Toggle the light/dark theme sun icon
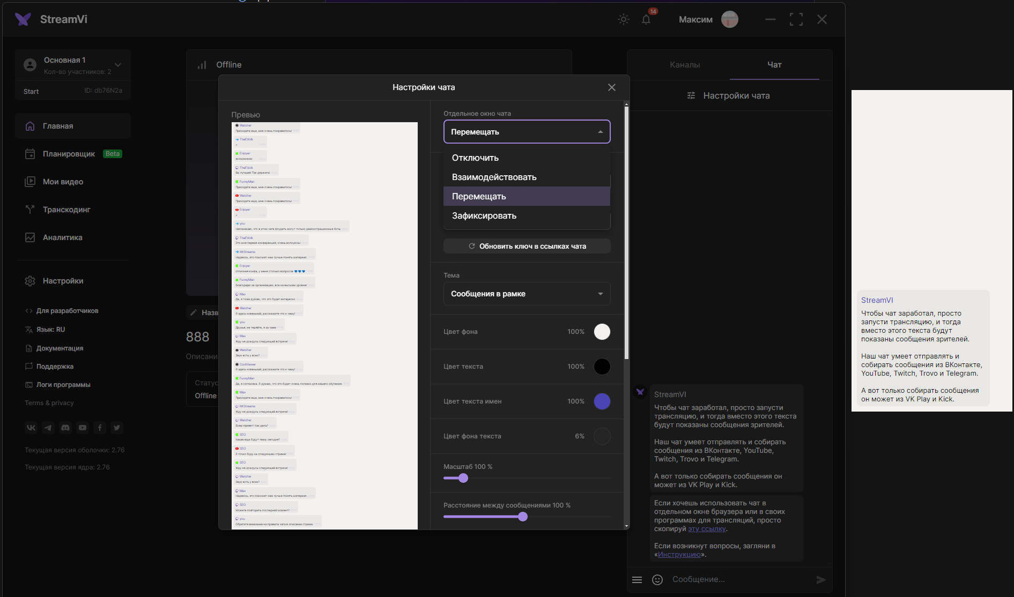 (623, 19)
